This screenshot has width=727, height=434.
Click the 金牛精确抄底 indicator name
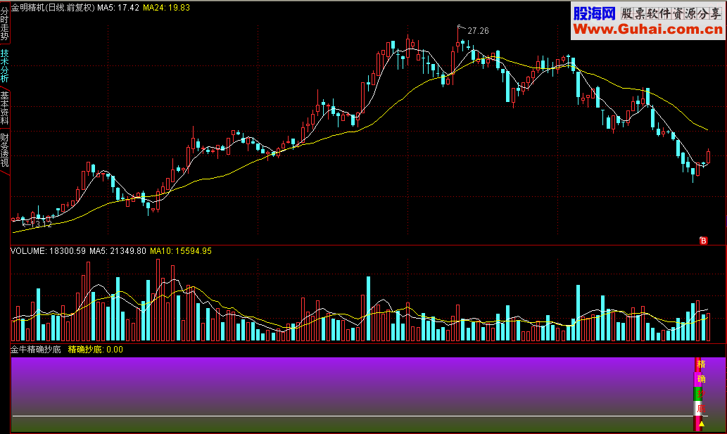[x=36, y=350]
